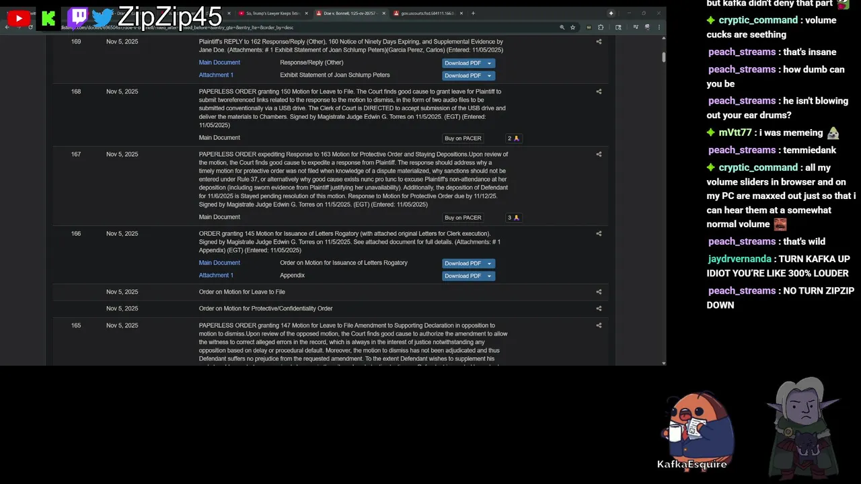Select the 'Order on Motion for Leave to File' text

click(242, 292)
